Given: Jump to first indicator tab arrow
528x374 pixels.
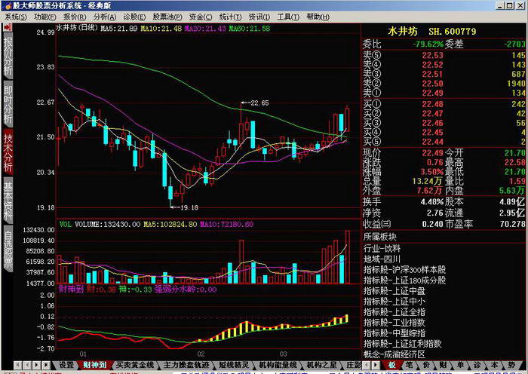Looking at the screenshot, I should coord(18,365).
